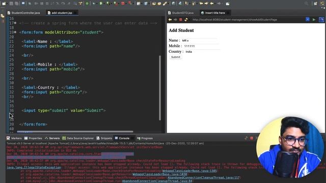The height and width of the screenshot is (183, 326).
Task: Open the StudentController.java tab
Action: point(23,13)
